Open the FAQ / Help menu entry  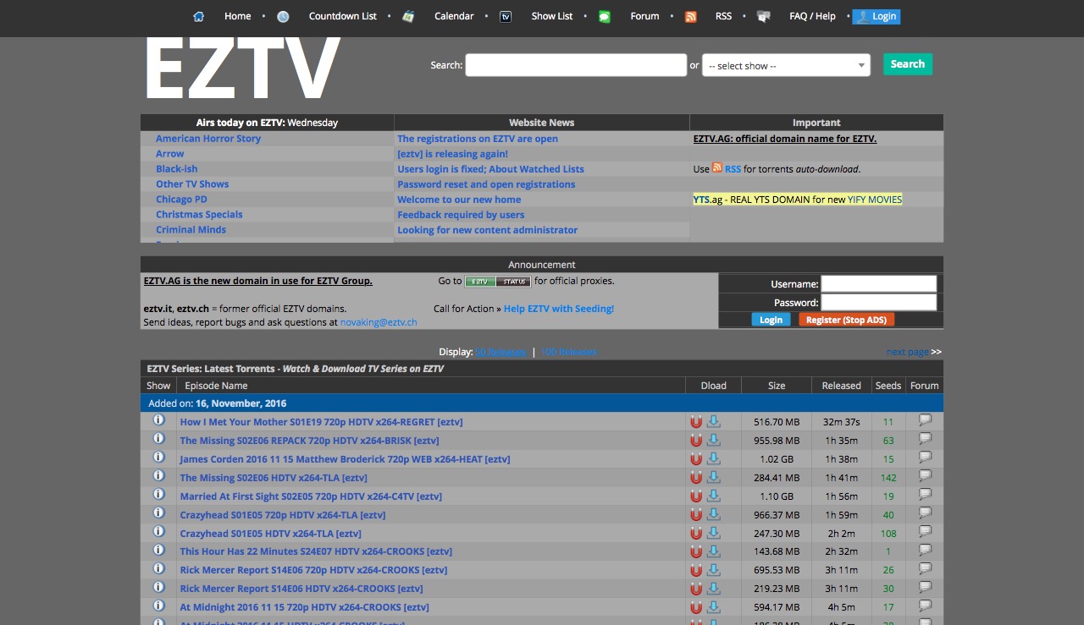(811, 16)
